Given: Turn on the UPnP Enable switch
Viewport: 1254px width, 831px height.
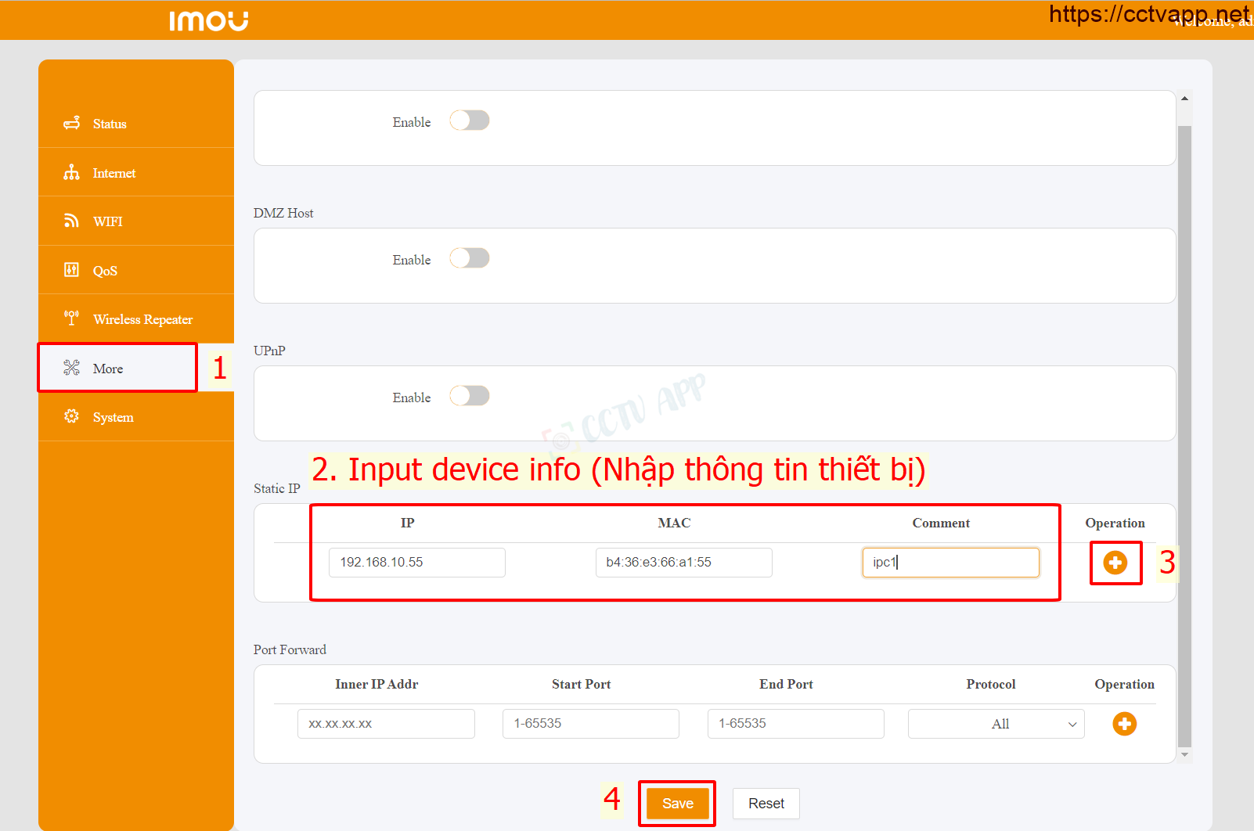Looking at the screenshot, I should coord(470,396).
